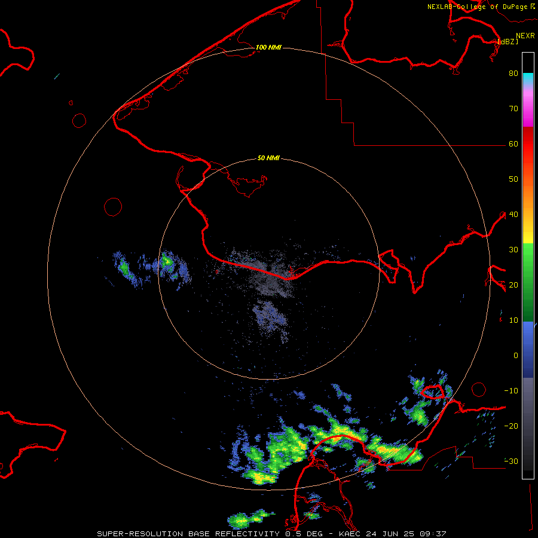Click the -20 value on the dBZ scale
Viewport: 538px width, 538px height.
click(x=511, y=426)
